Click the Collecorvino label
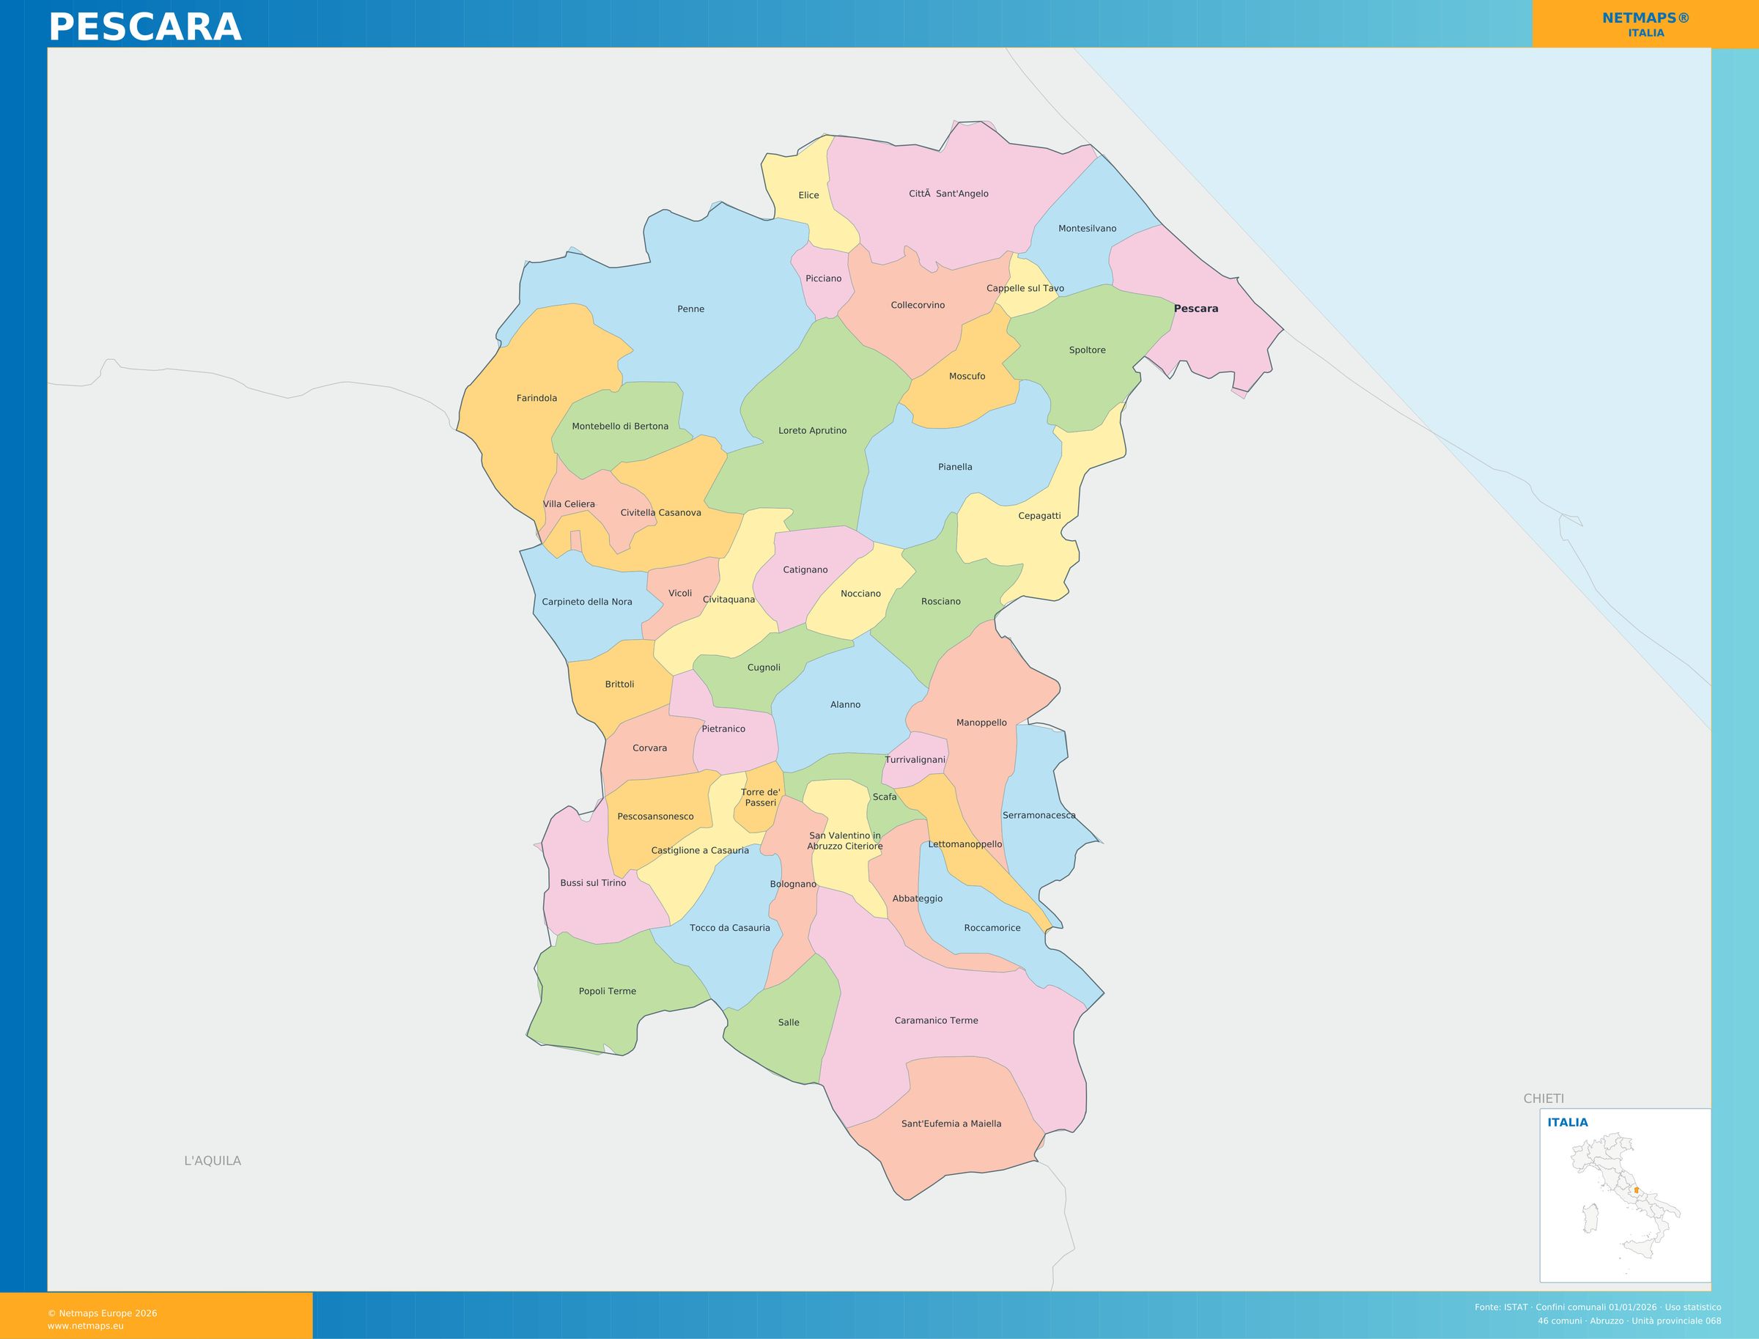The image size is (1759, 1339). 918,306
